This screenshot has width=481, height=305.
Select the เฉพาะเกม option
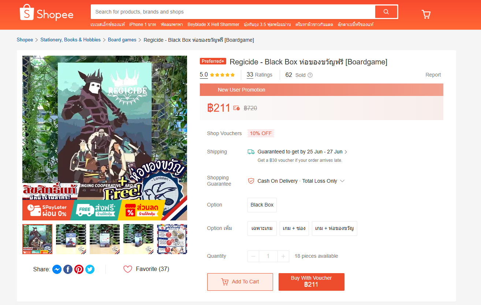click(x=262, y=228)
